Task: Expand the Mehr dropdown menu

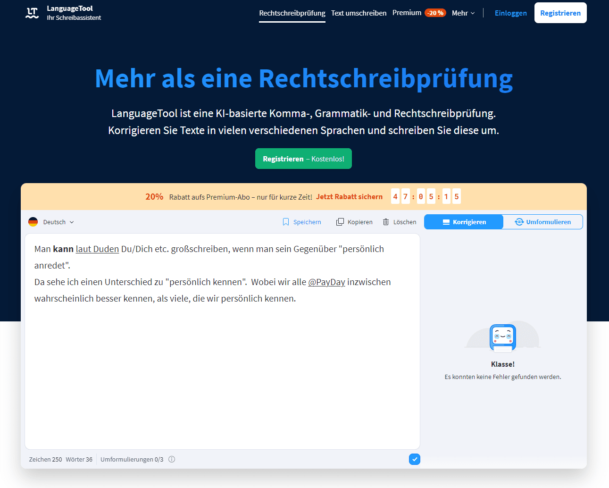Action: coord(463,13)
